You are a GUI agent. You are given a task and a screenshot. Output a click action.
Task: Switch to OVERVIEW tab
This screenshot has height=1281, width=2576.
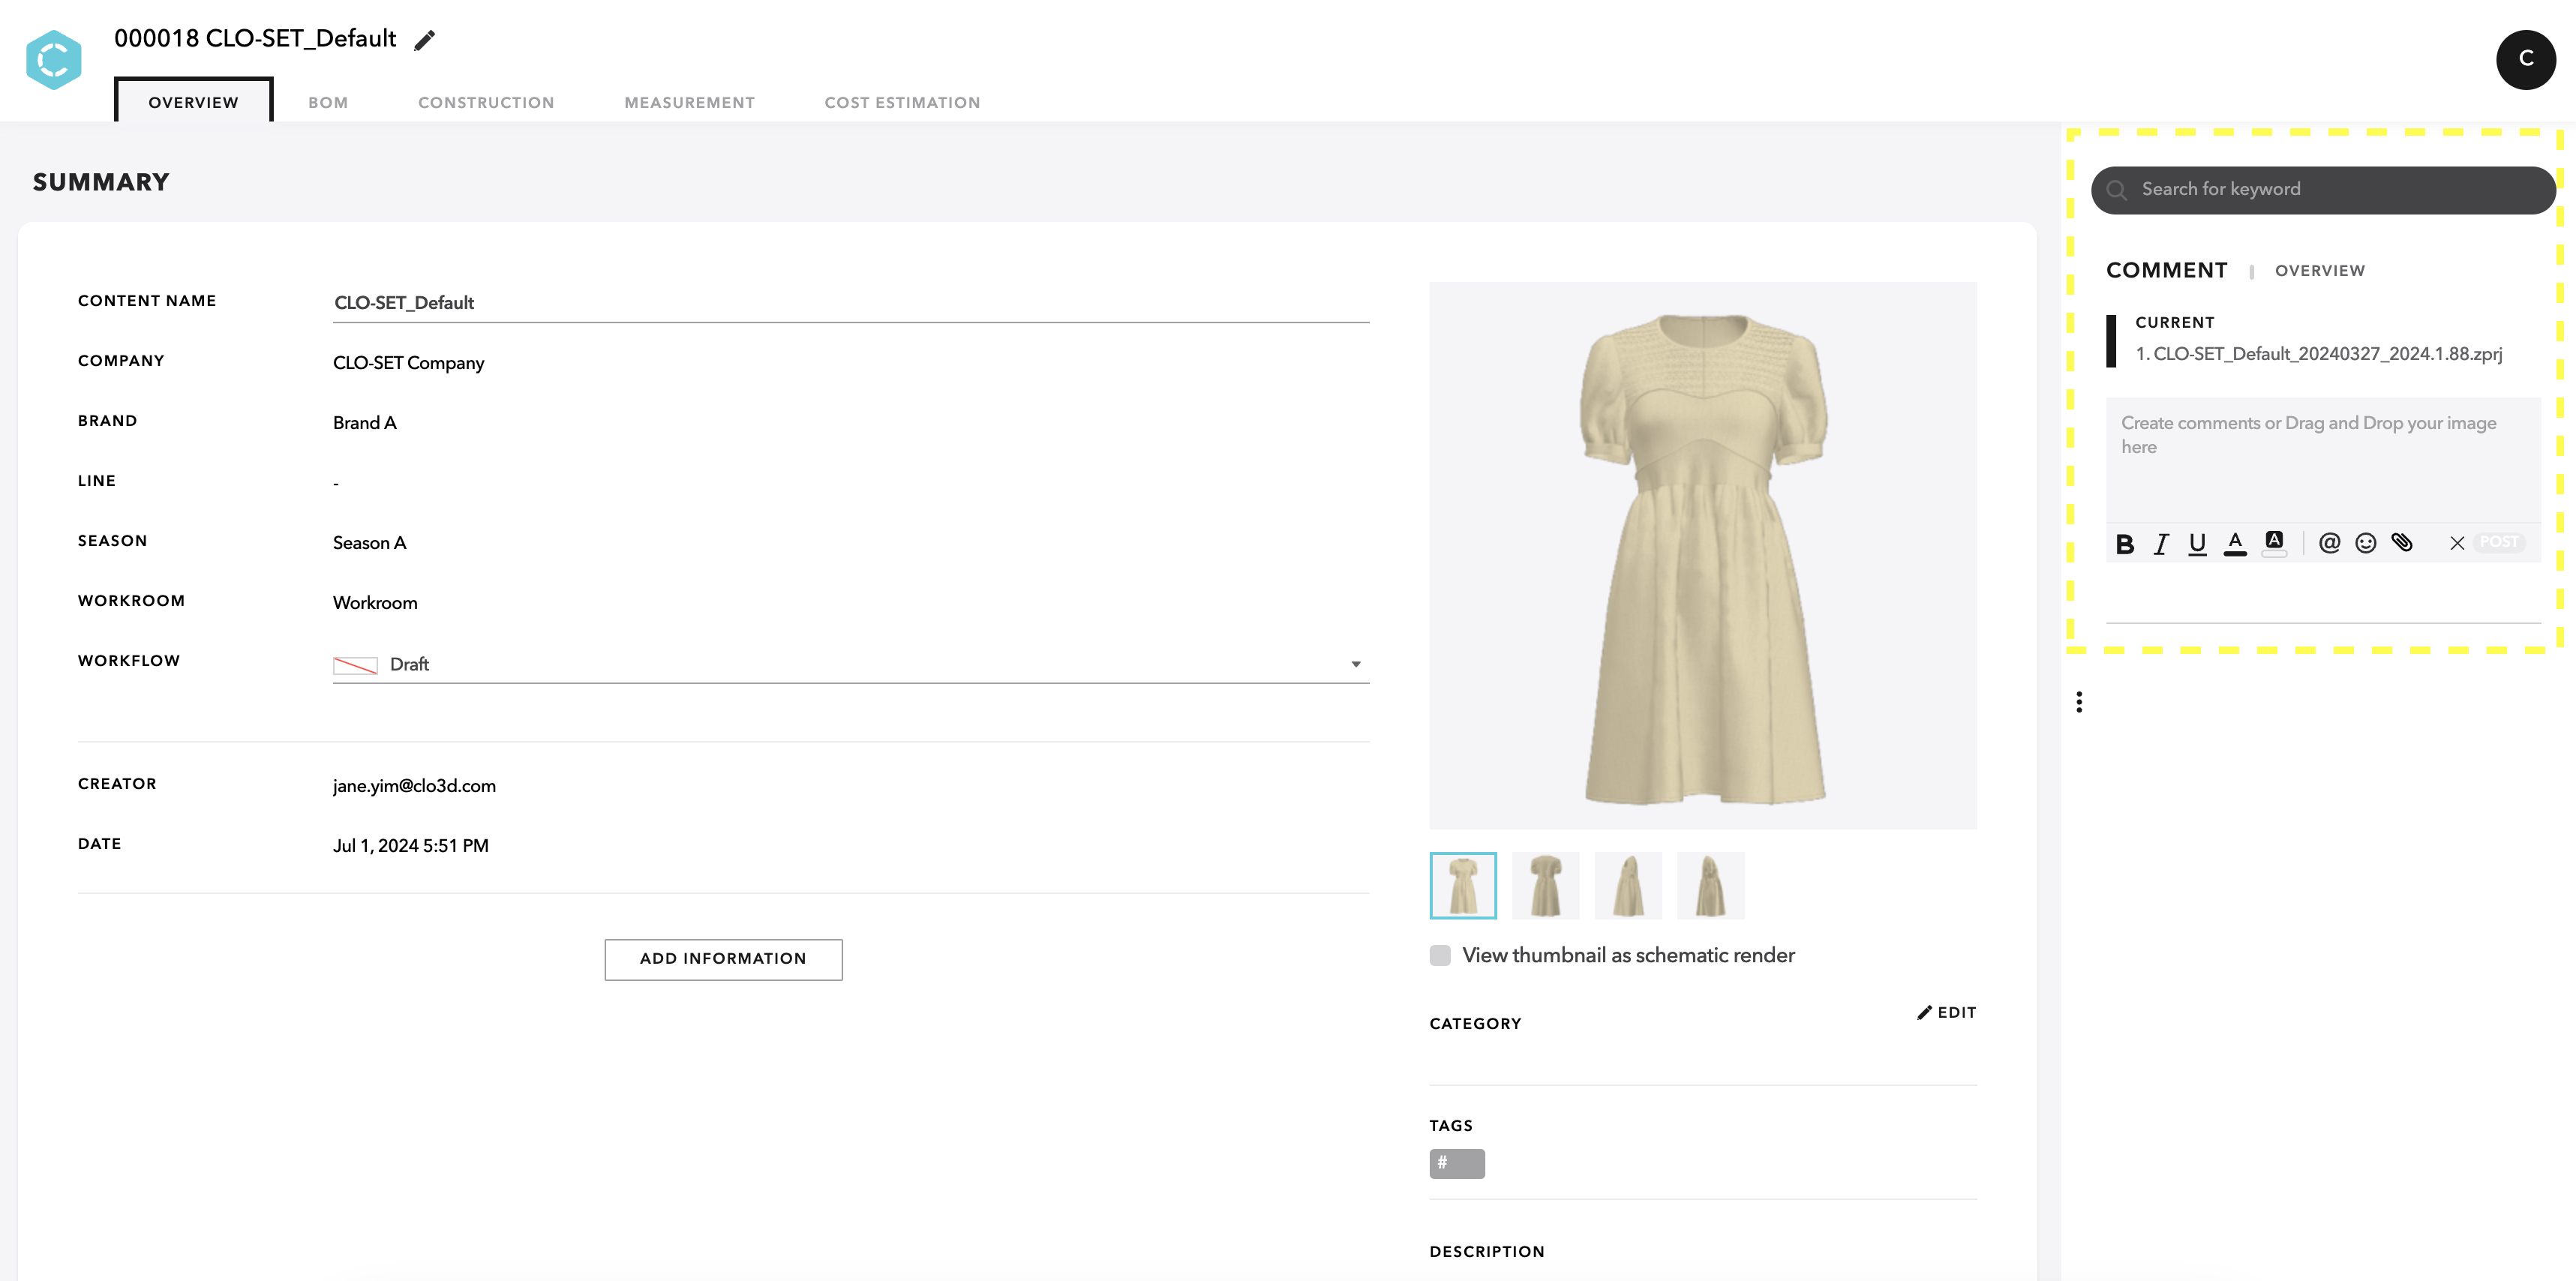click(x=193, y=102)
